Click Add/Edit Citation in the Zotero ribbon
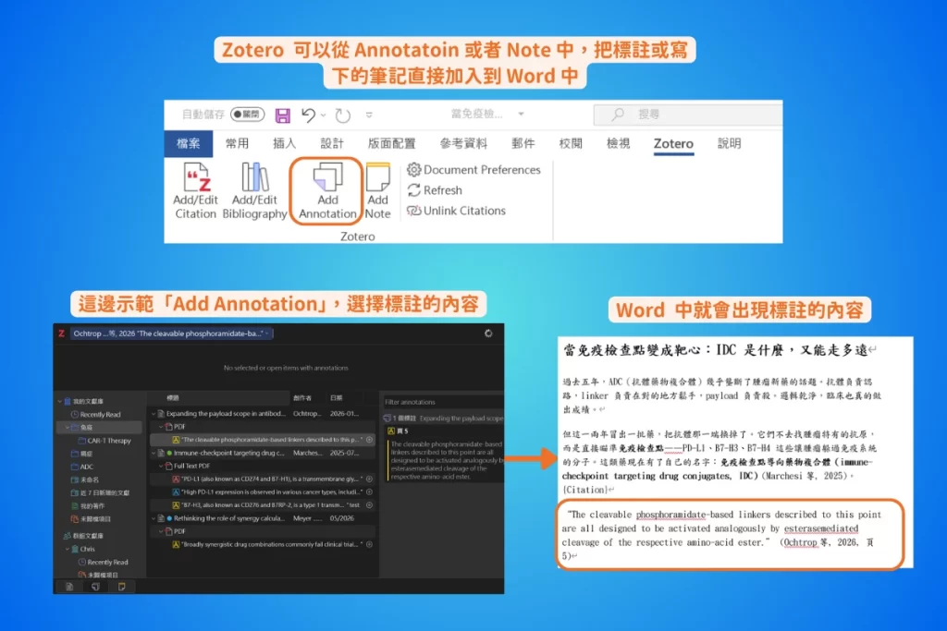 coord(195,190)
